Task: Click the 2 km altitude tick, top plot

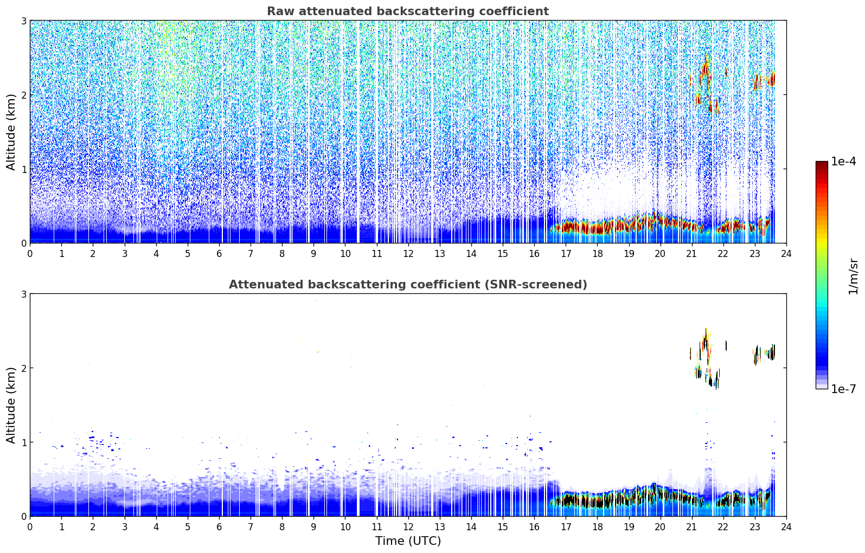Action: pos(23,95)
